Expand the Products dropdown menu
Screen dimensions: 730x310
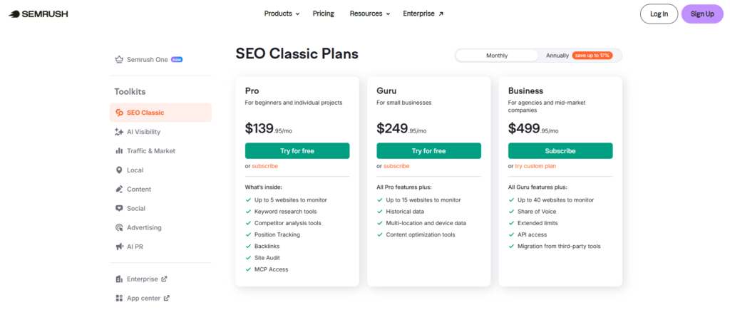pos(282,14)
